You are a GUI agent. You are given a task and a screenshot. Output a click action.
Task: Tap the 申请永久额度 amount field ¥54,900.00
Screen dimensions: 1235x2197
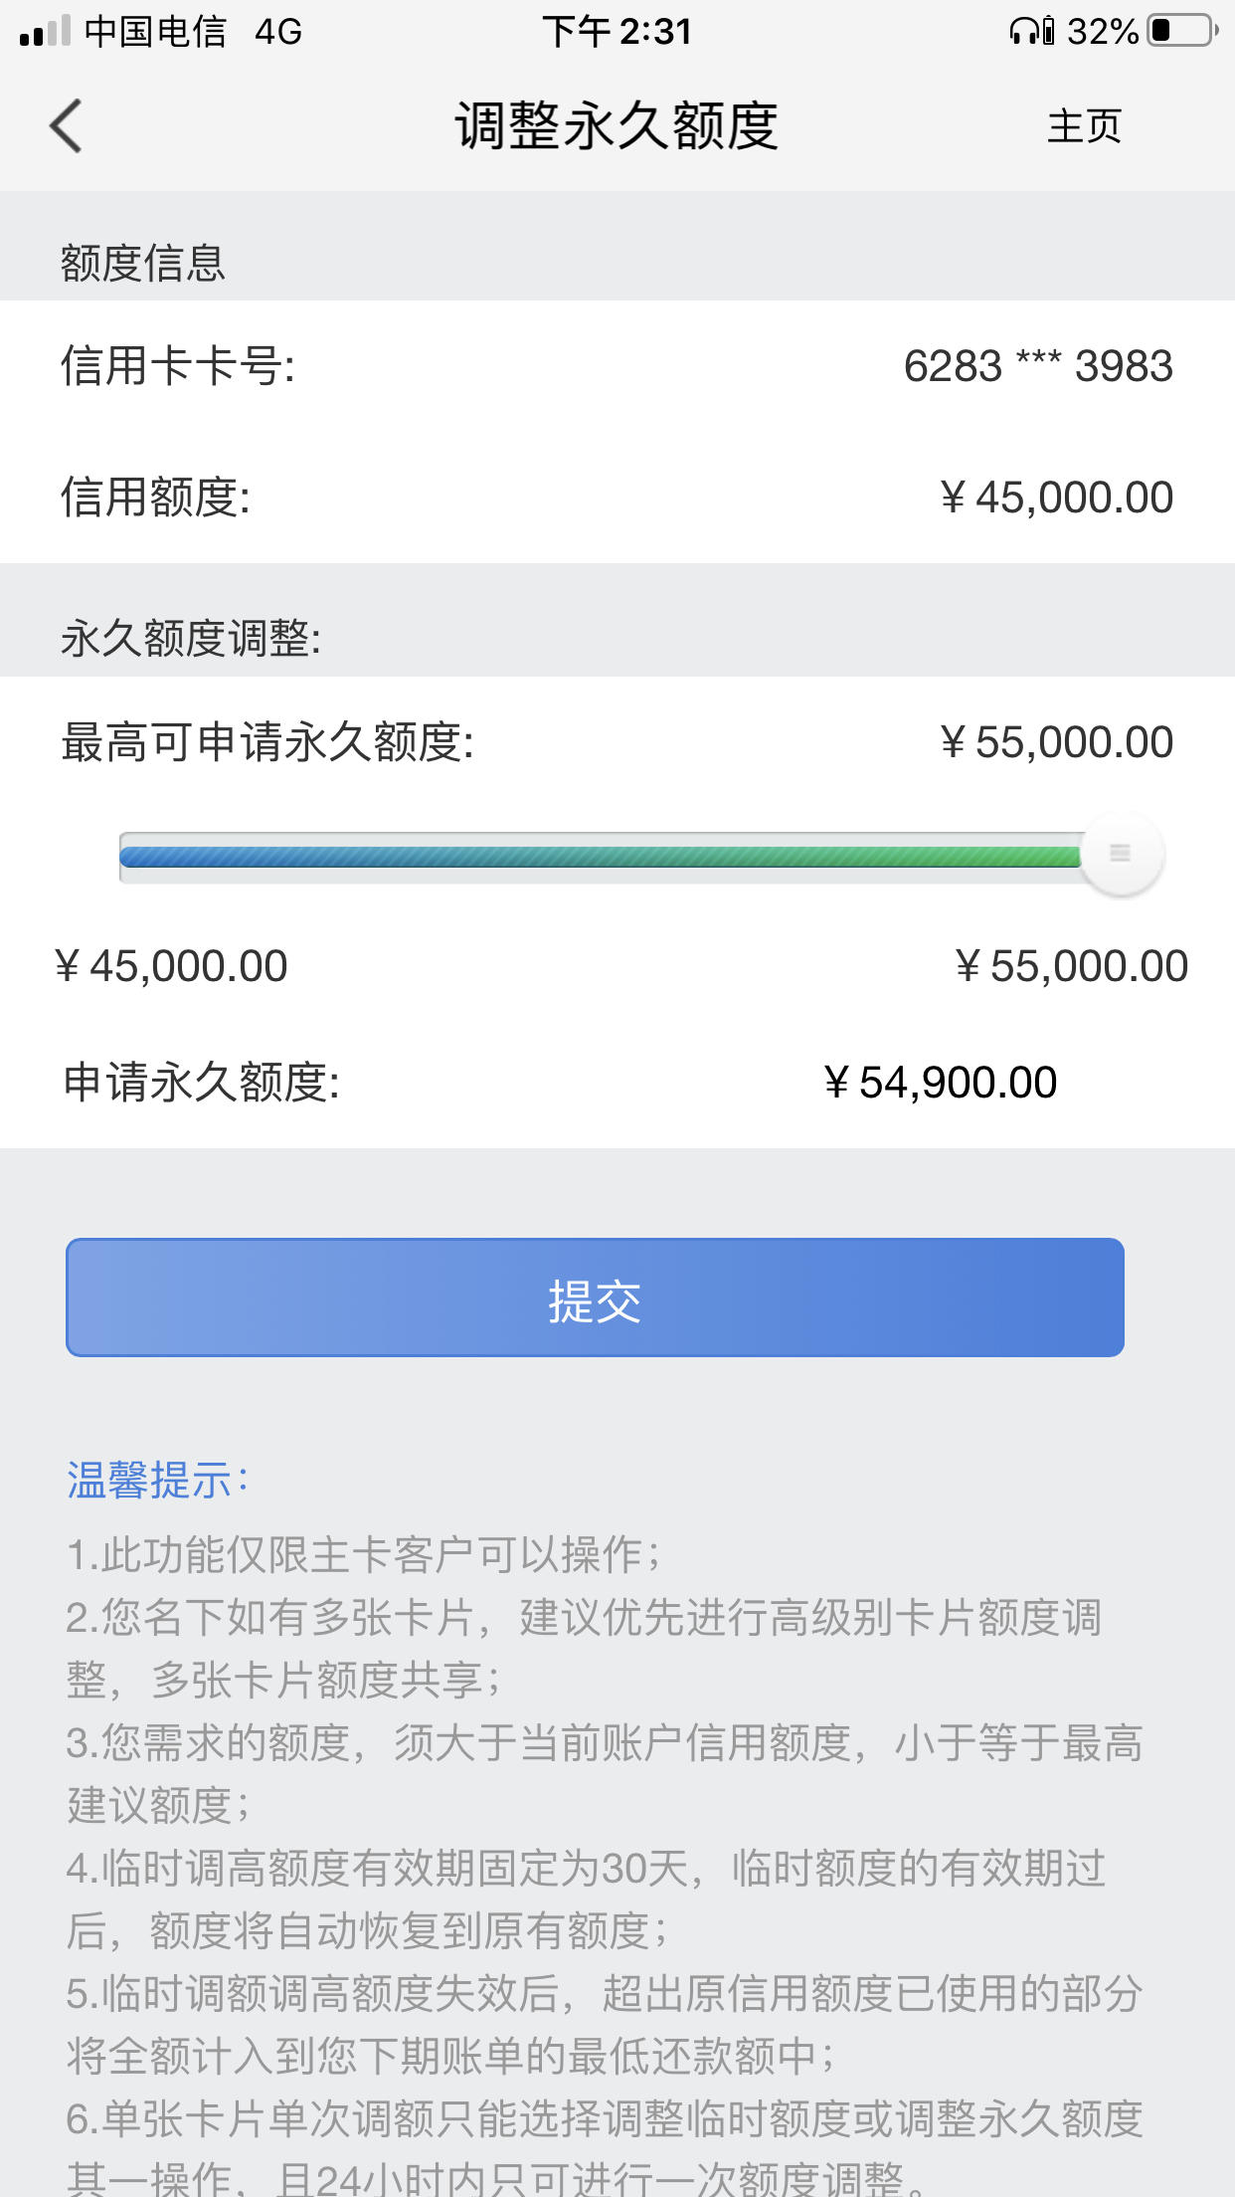pos(941,1083)
